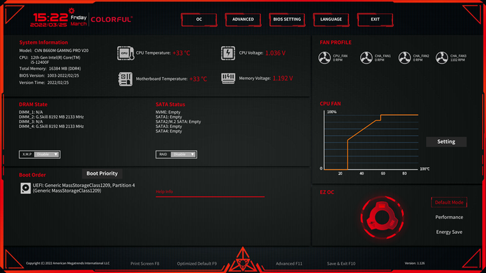The image size is (486, 273).
Task: Select Default Mode in EZ OC
Action: [x=449, y=202]
